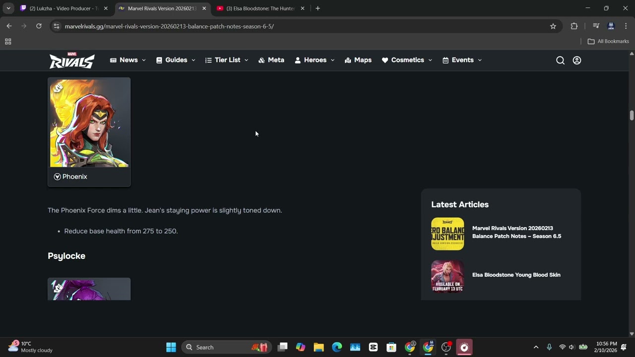Open the Elsa Bloodstone Young Blood Skin article
Screen dimensions: 635x357
516,275
